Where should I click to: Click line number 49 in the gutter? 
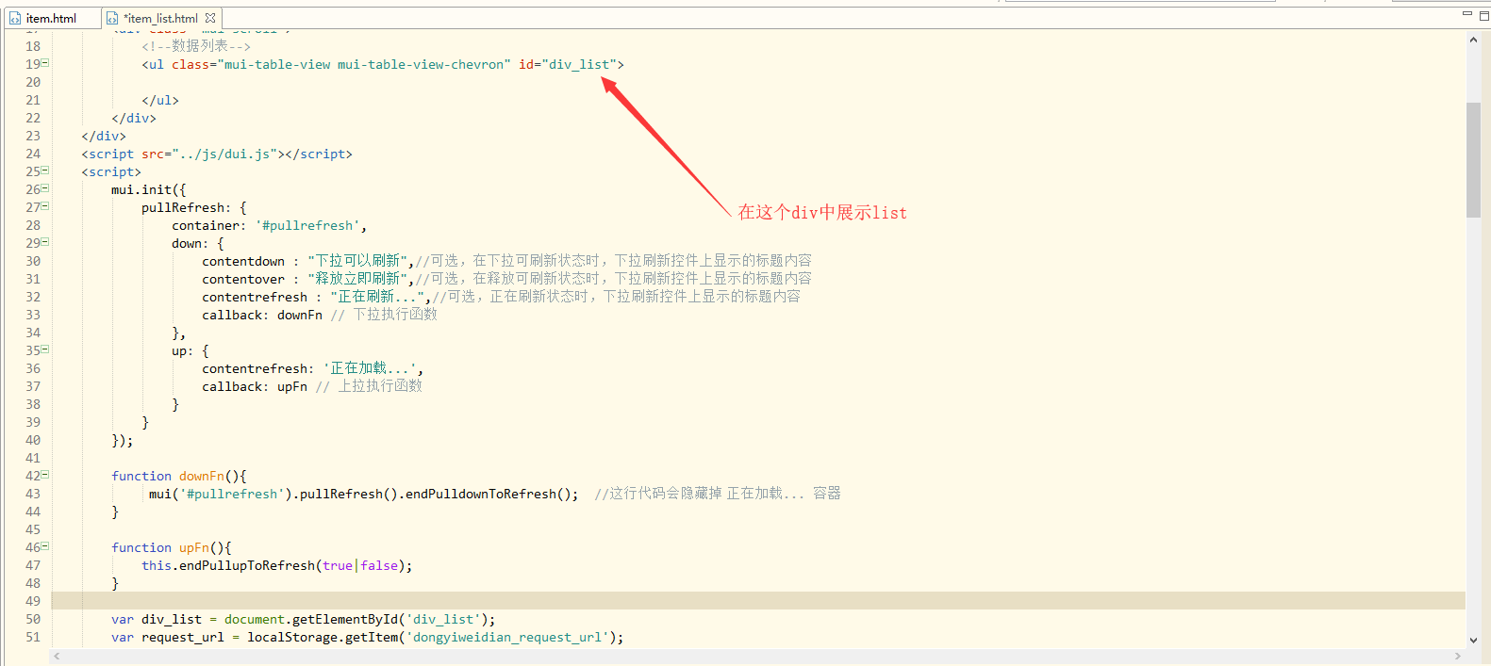pyautogui.click(x=33, y=601)
